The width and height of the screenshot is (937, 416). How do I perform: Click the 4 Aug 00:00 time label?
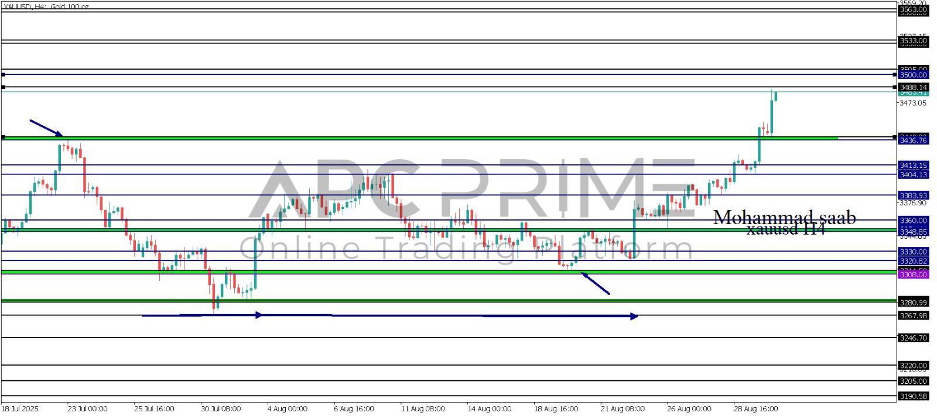point(287,409)
